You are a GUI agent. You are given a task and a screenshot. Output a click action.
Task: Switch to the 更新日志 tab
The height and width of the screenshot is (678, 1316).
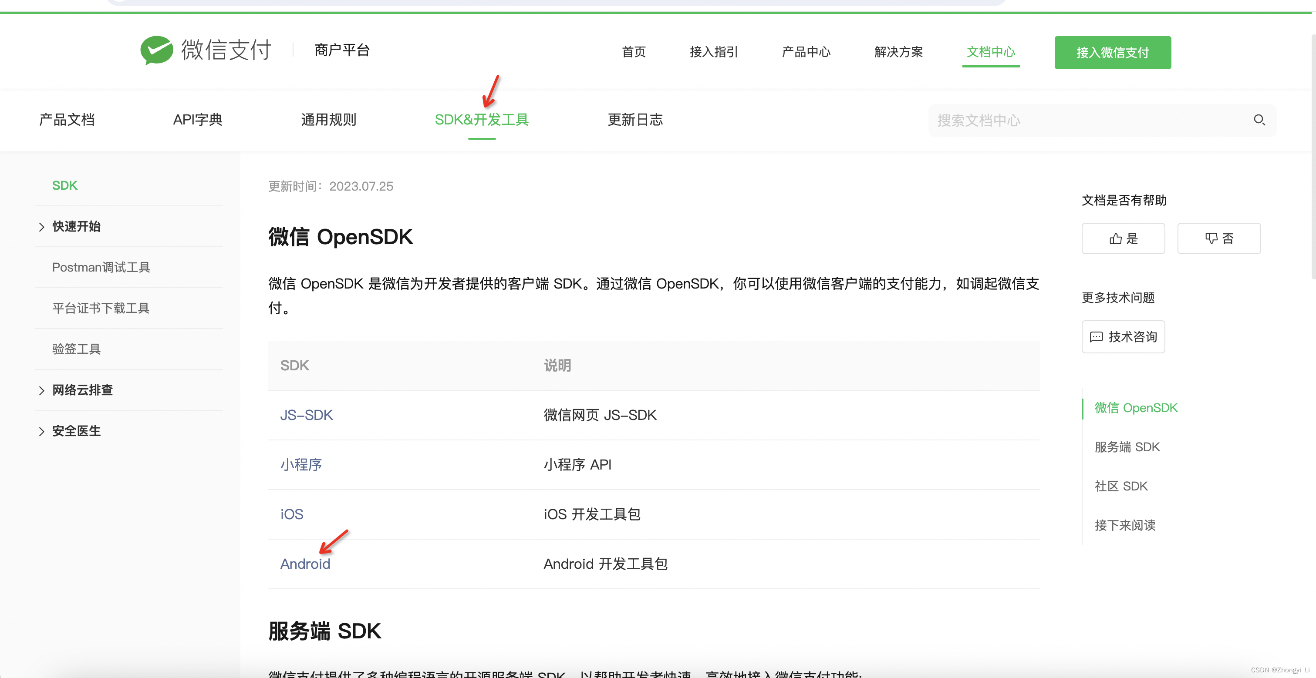tap(635, 120)
